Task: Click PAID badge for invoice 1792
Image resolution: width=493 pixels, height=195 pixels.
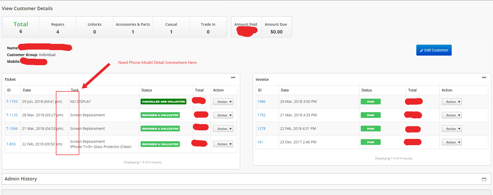Action: 371,115
